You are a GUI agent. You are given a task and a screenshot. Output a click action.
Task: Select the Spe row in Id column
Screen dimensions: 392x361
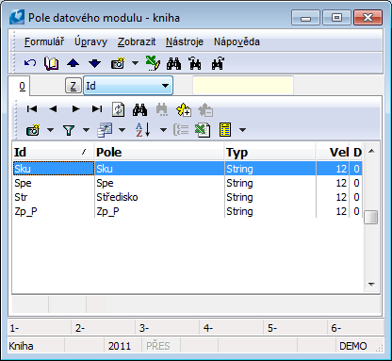coord(53,183)
